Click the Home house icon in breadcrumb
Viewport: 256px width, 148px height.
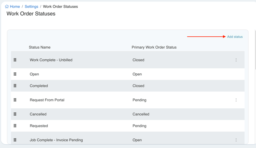[x=7, y=7]
